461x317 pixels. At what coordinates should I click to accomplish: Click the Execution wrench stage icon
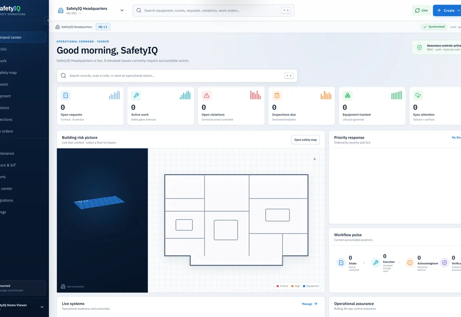(376, 263)
